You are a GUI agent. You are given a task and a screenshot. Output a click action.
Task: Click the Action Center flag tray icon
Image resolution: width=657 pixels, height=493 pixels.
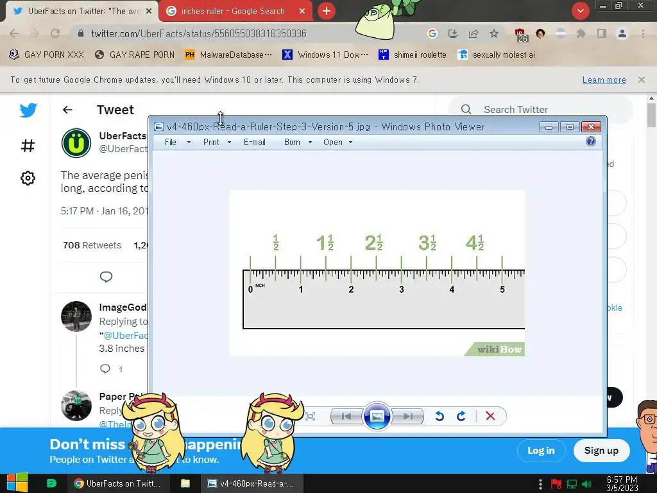click(x=556, y=484)
